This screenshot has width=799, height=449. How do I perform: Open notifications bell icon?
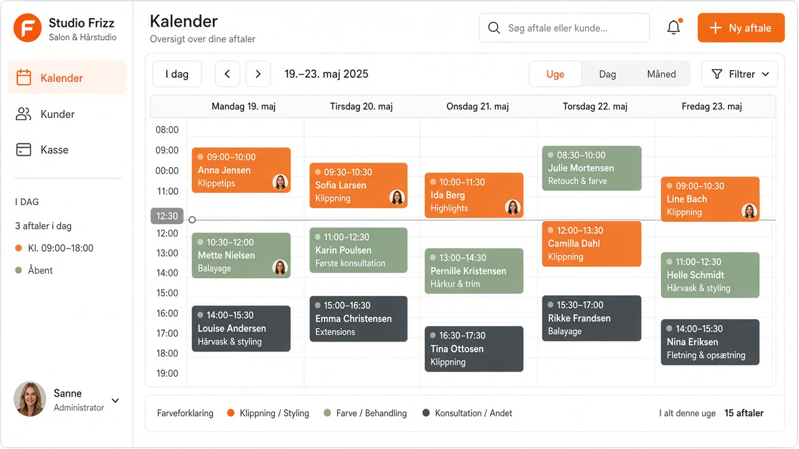click(x=674, y=27)
